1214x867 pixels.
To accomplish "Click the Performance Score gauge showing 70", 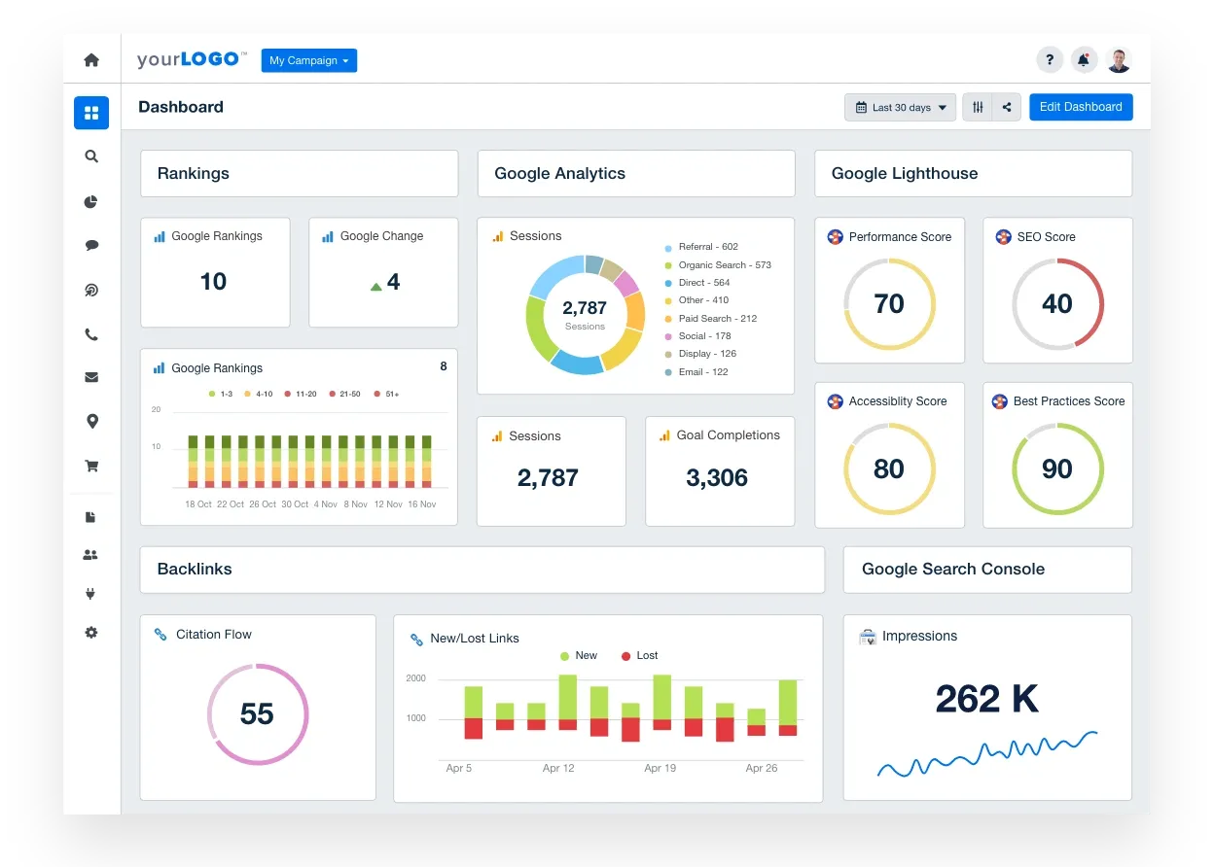I will coord(889,304).
